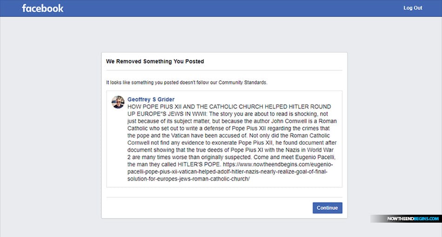Click the NOWTHEENDBEGINS.COM watermark badge

pos(406,218)
